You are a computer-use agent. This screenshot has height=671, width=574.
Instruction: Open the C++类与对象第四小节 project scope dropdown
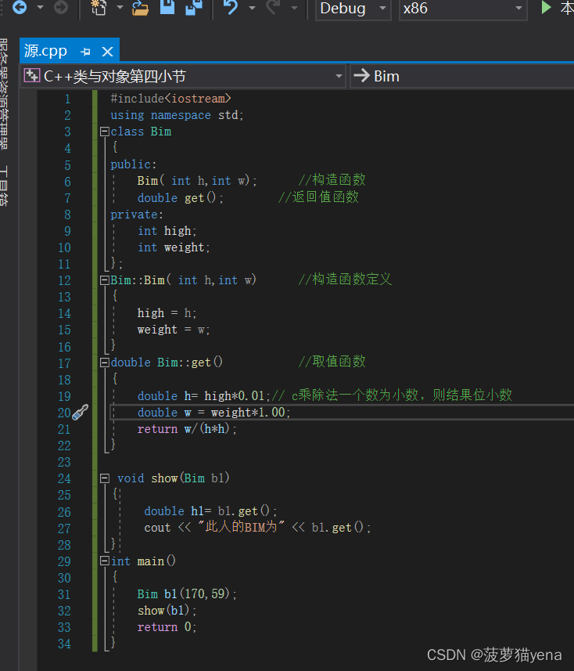click(183, 76)
